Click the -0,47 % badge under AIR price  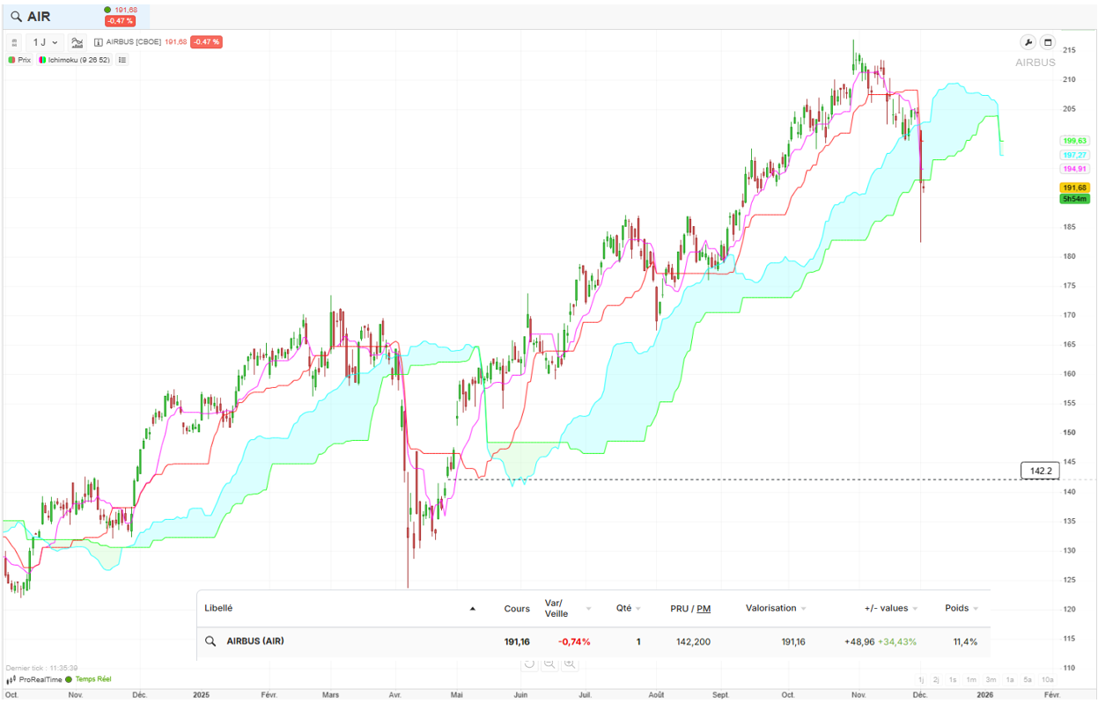click(120, 21)
